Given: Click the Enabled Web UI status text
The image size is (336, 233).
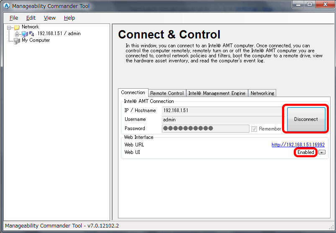Looking at the screenshot, I should 305,152.
